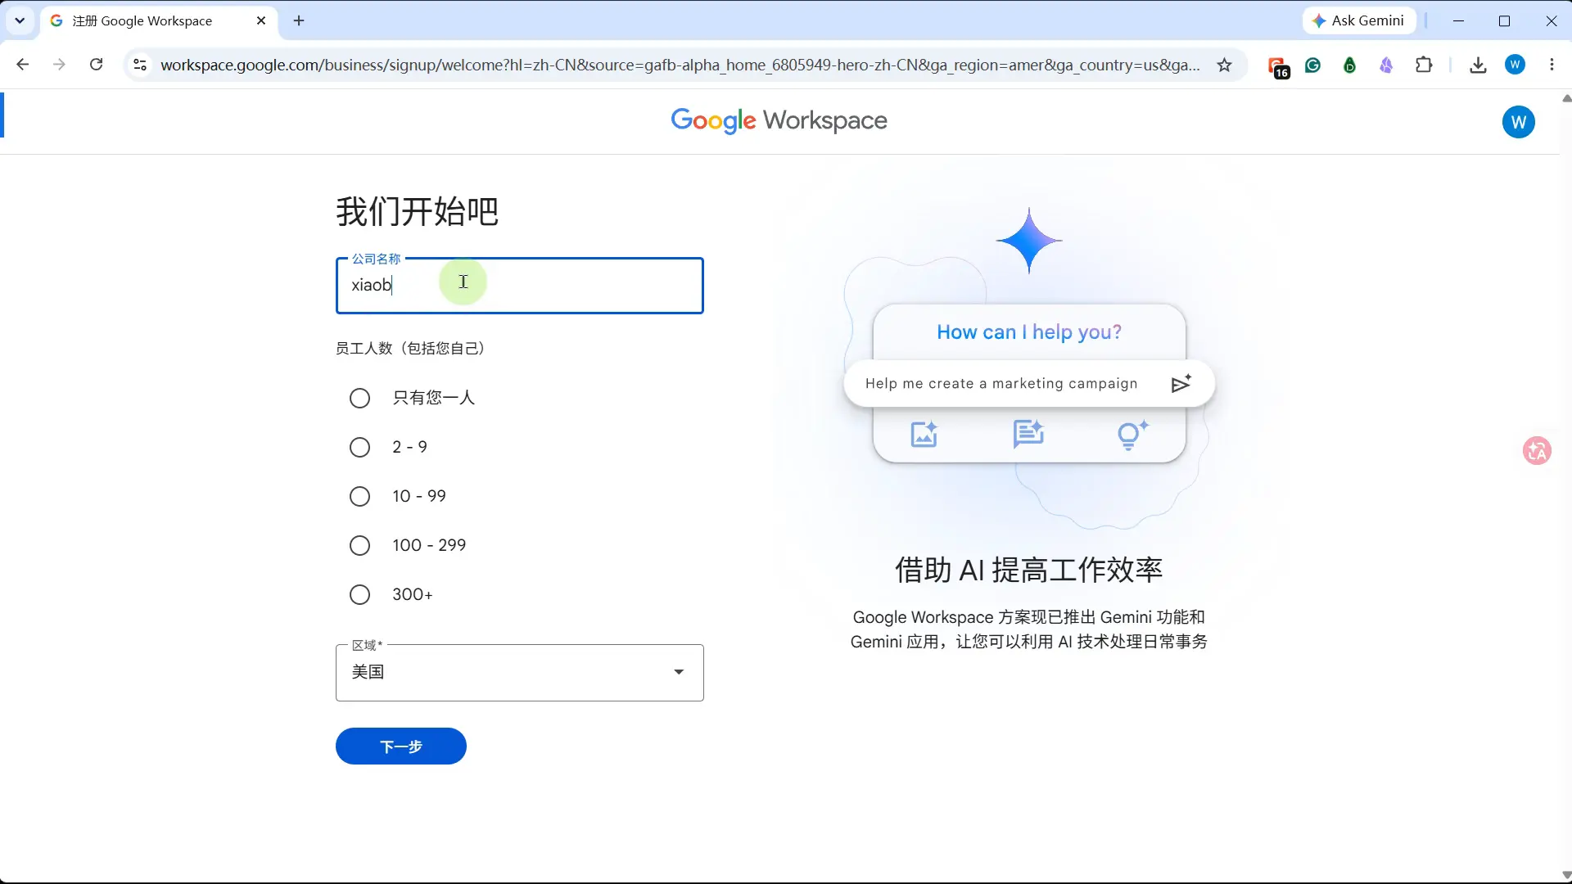Open the Grammarly extension icon
This screenshot has width=1572, height=884.
(1313, 65)
